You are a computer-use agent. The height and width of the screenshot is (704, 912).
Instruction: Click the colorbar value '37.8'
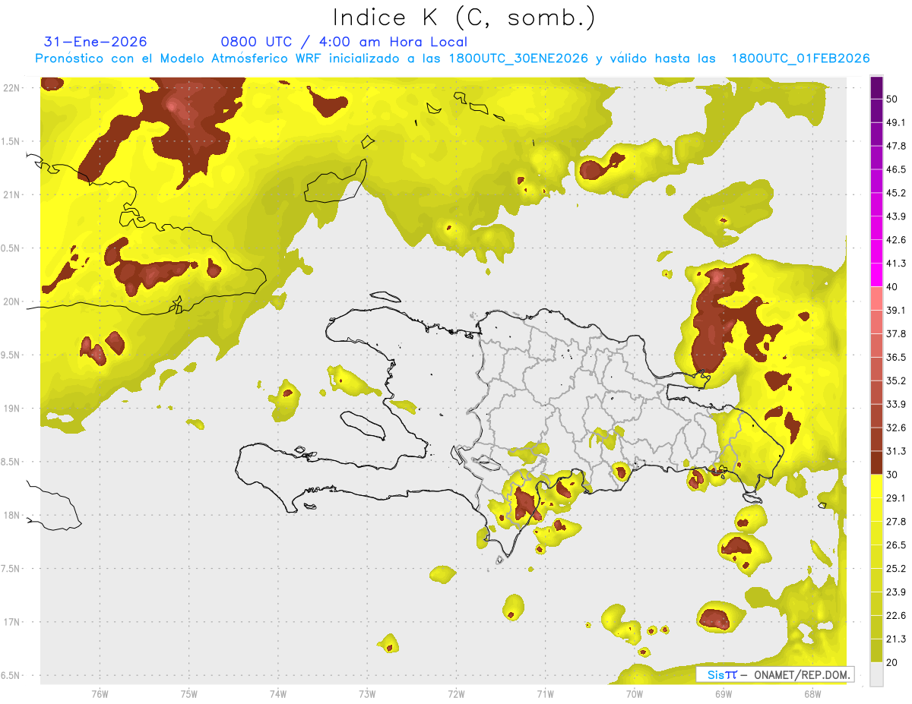click(x=896, y=334)
